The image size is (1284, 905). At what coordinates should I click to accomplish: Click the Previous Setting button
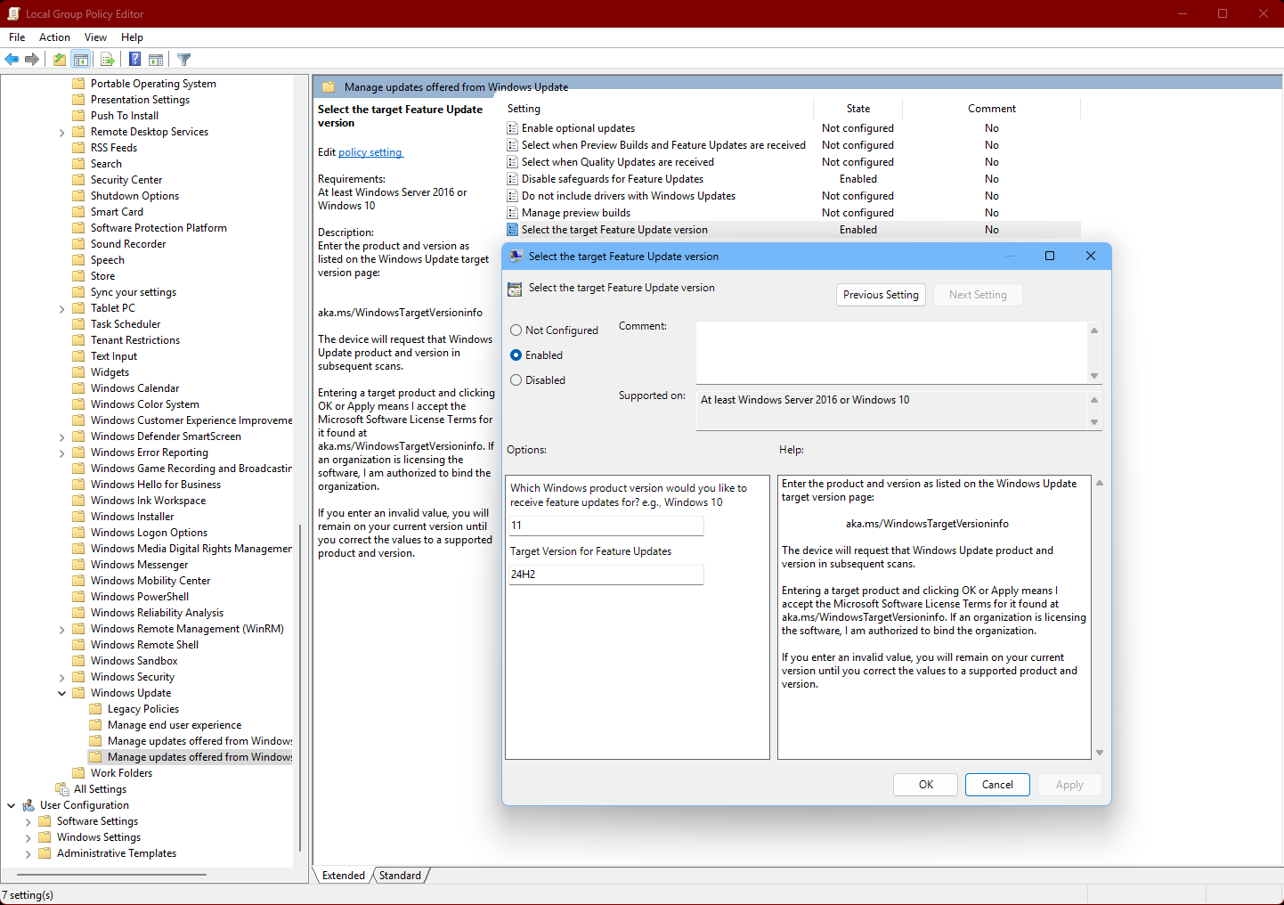tap(881, 295)
